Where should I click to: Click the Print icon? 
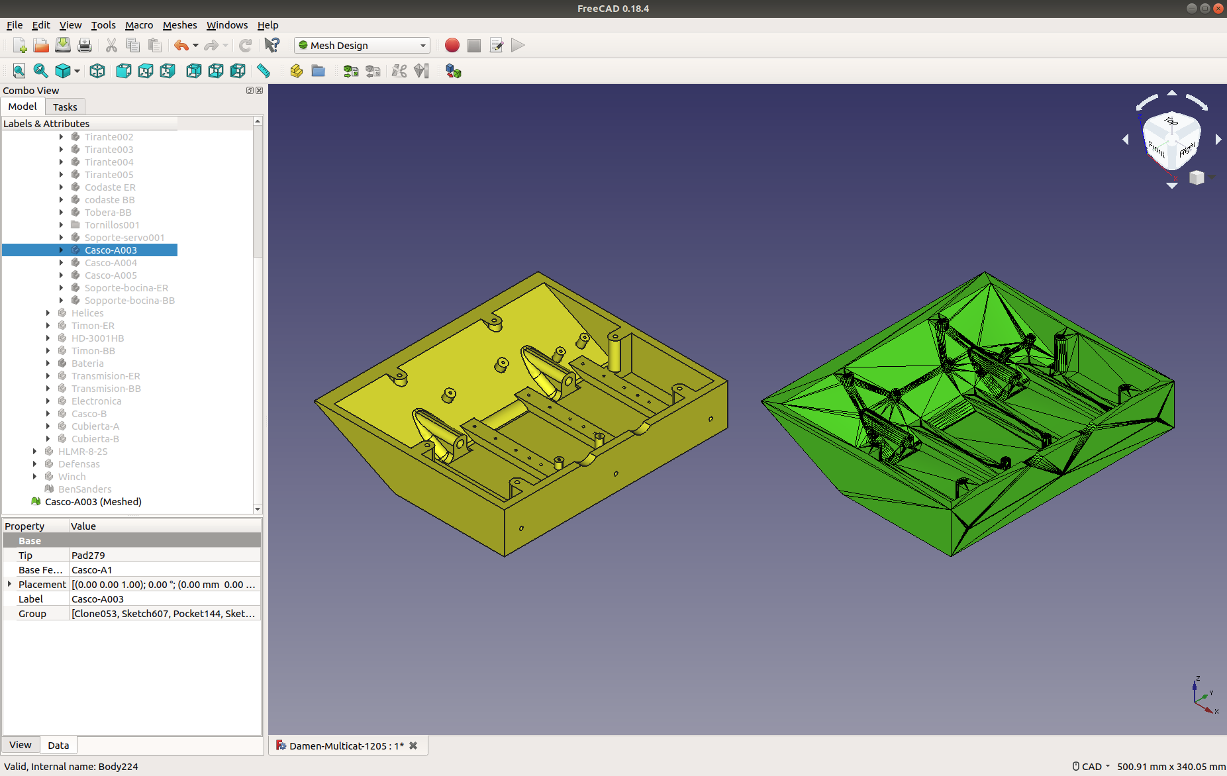pos(85,45)
